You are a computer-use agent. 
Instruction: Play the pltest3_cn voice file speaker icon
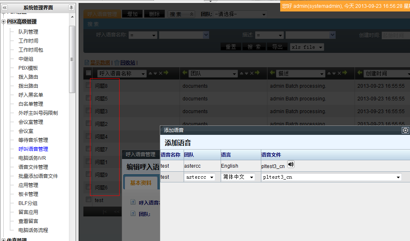[291, 165]
